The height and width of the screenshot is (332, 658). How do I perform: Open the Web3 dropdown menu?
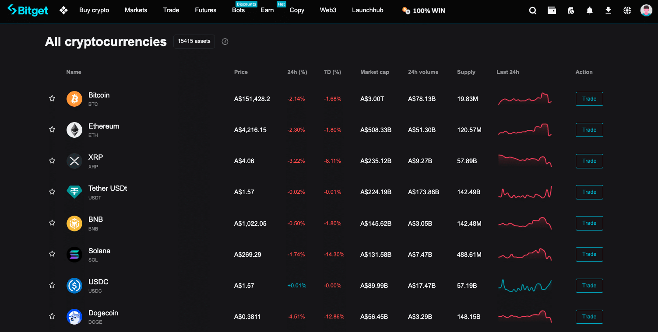(x=328, y=10)
